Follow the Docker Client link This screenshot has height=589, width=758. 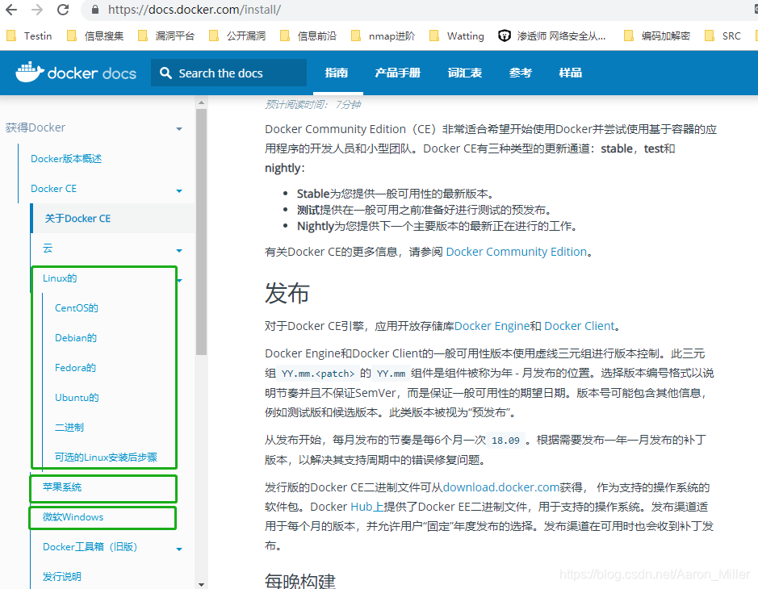[579, 326]
